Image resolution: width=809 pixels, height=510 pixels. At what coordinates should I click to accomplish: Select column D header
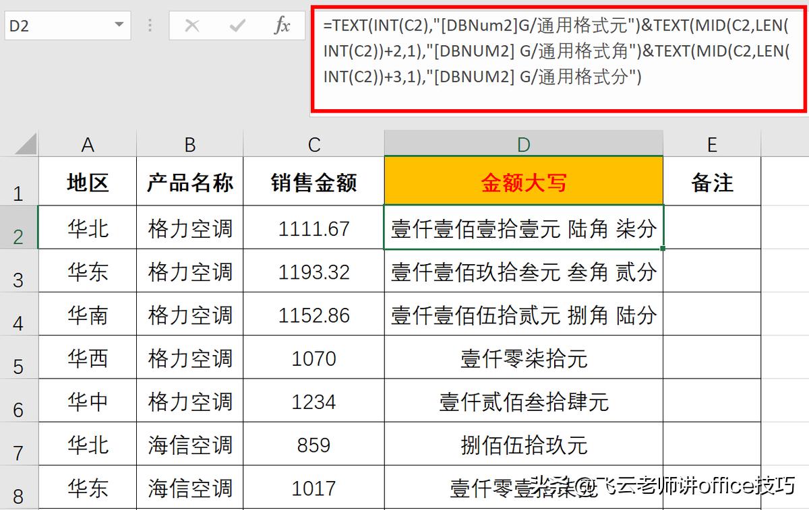[x=523, y=144]
